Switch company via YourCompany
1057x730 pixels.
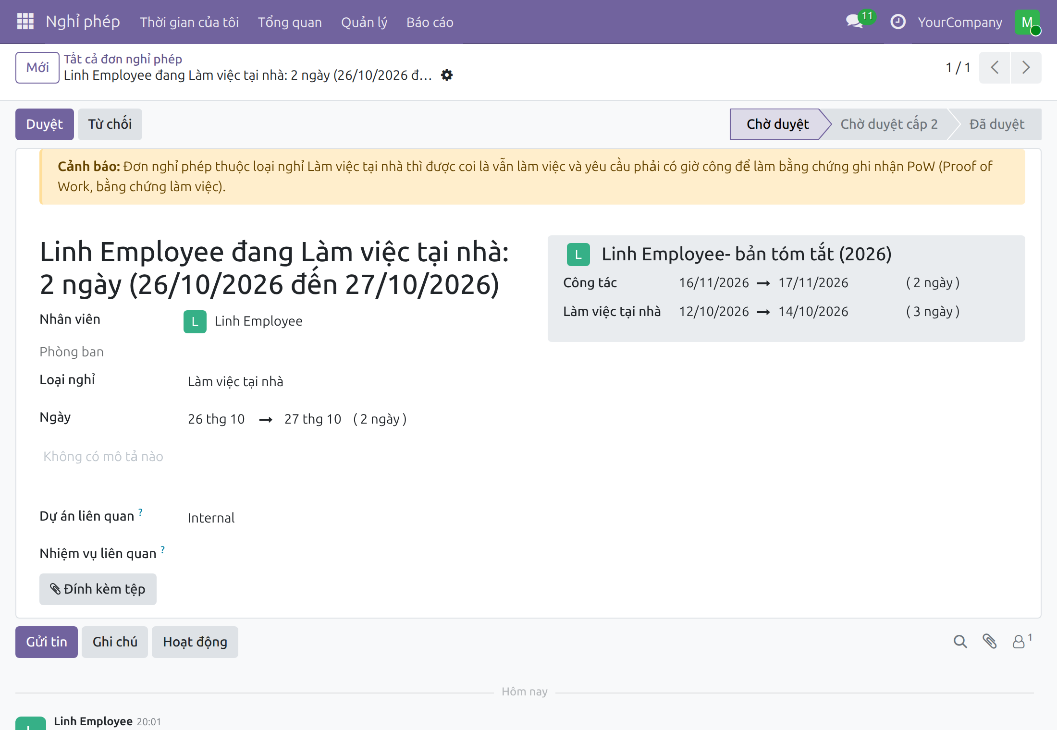click(960, 22)
